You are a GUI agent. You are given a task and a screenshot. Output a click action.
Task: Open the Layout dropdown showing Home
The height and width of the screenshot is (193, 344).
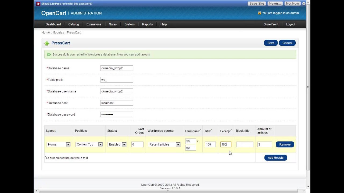click(59, 144)
